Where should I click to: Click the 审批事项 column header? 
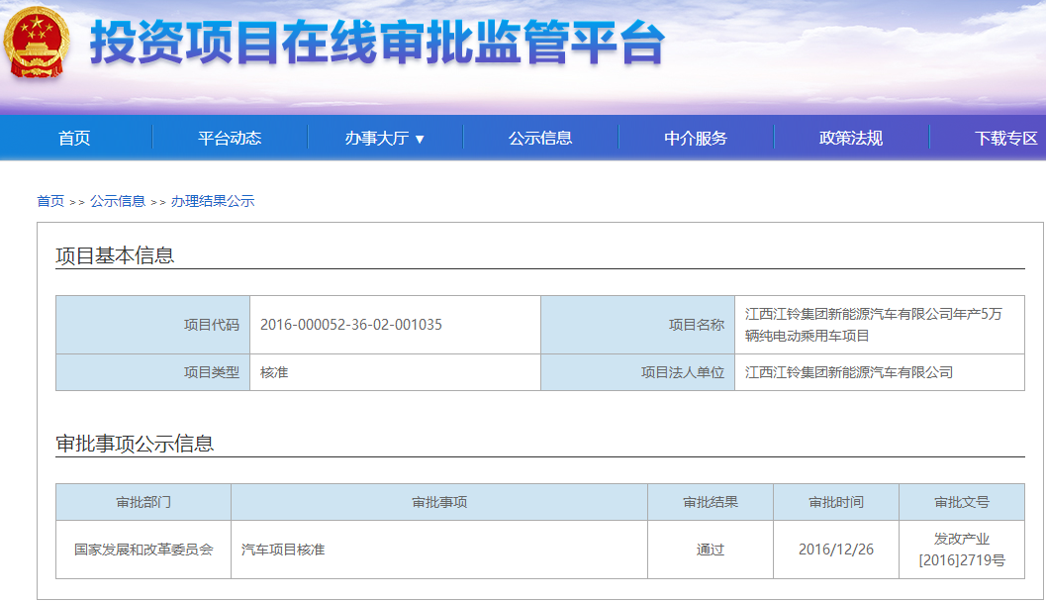click(439, 502)
